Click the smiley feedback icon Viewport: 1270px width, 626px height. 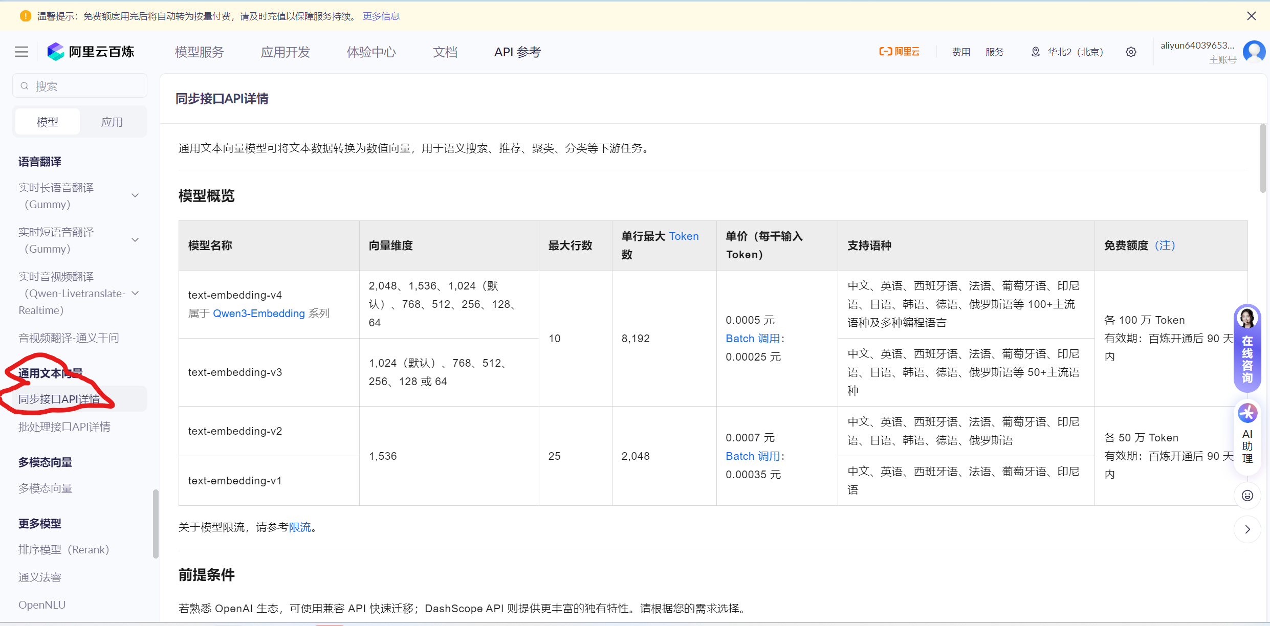1247,495
